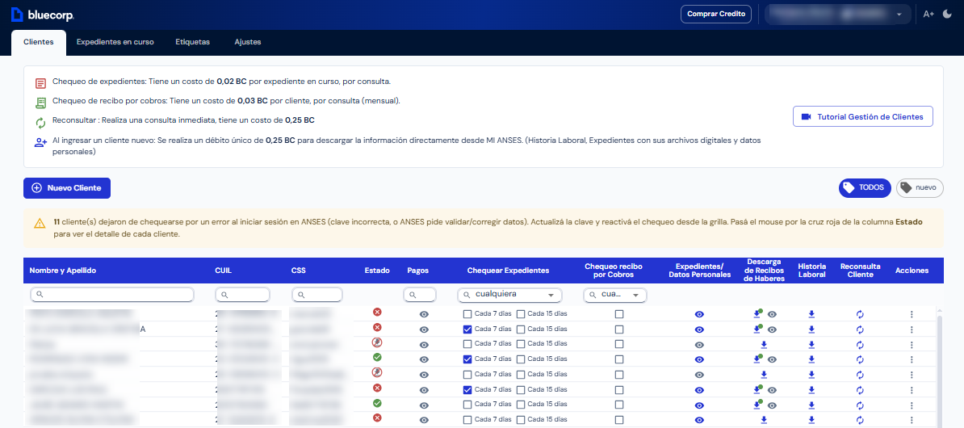
Task: Click the disabled-check status icon in third row
Action: 378,342
